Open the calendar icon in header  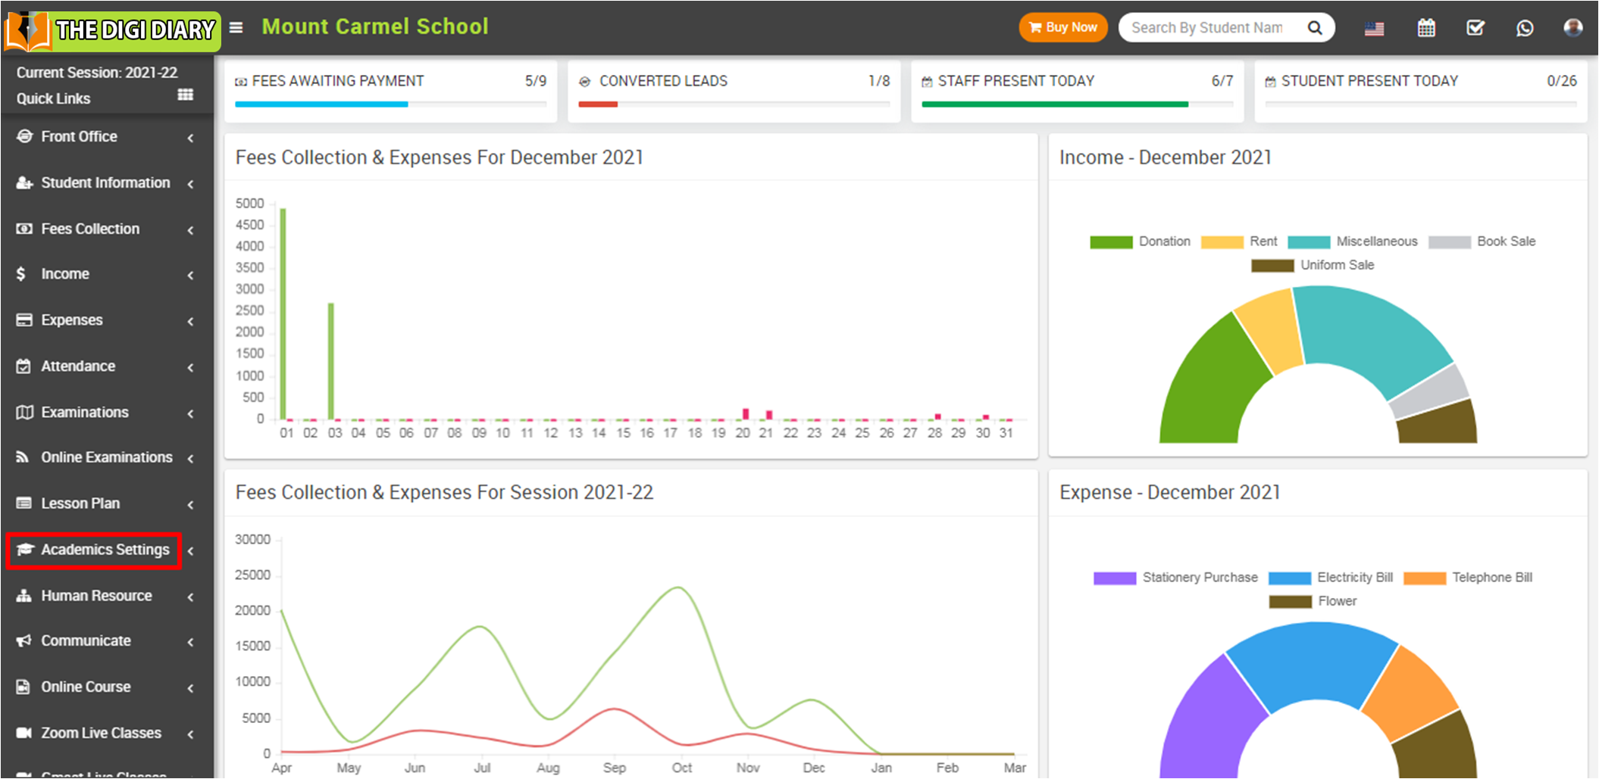click(x=1425, y=28)
